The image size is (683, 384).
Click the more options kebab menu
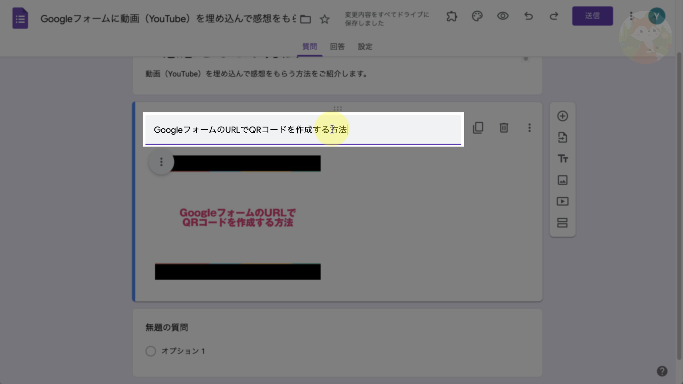coord(529,128)
